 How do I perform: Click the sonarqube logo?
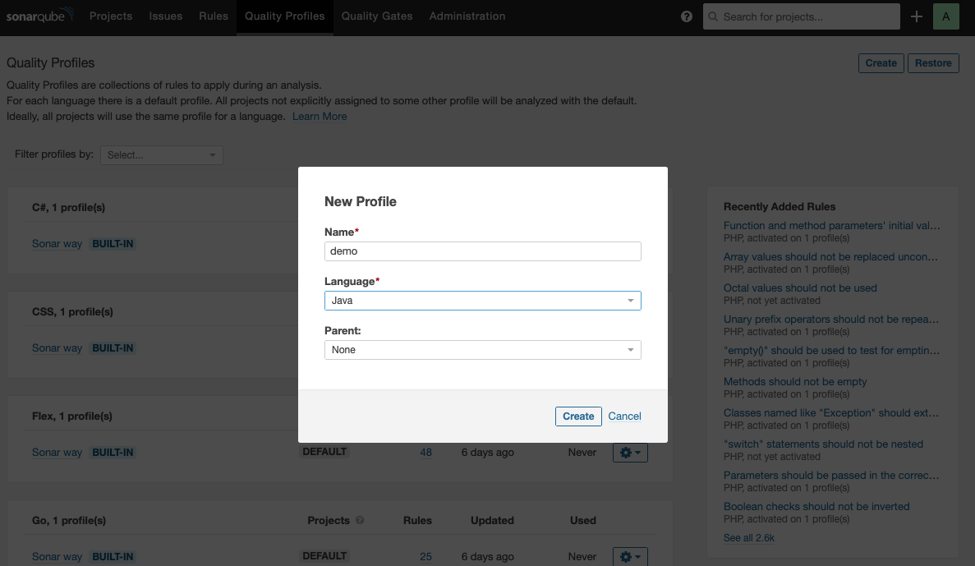[39, 15]
